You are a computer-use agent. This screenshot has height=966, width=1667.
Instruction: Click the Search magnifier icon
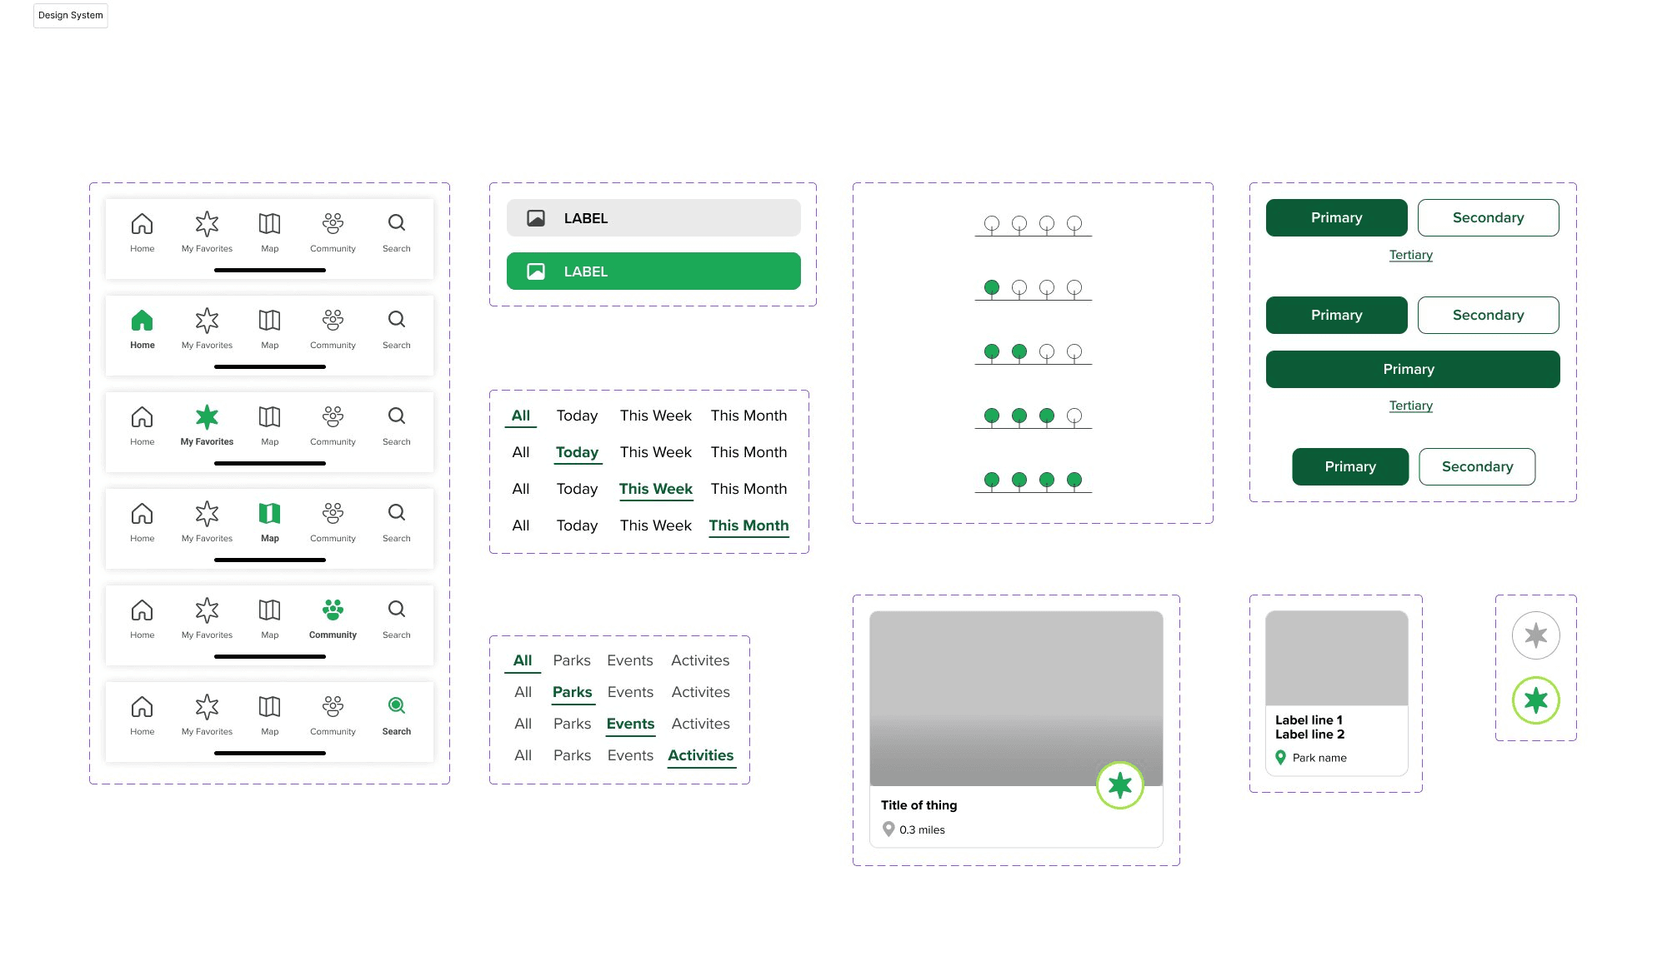tap(396, 223)
